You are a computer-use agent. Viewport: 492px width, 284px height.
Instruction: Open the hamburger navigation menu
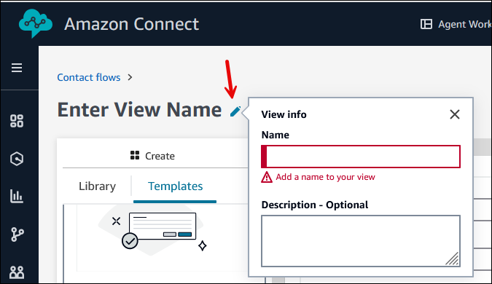pos(17,68)
